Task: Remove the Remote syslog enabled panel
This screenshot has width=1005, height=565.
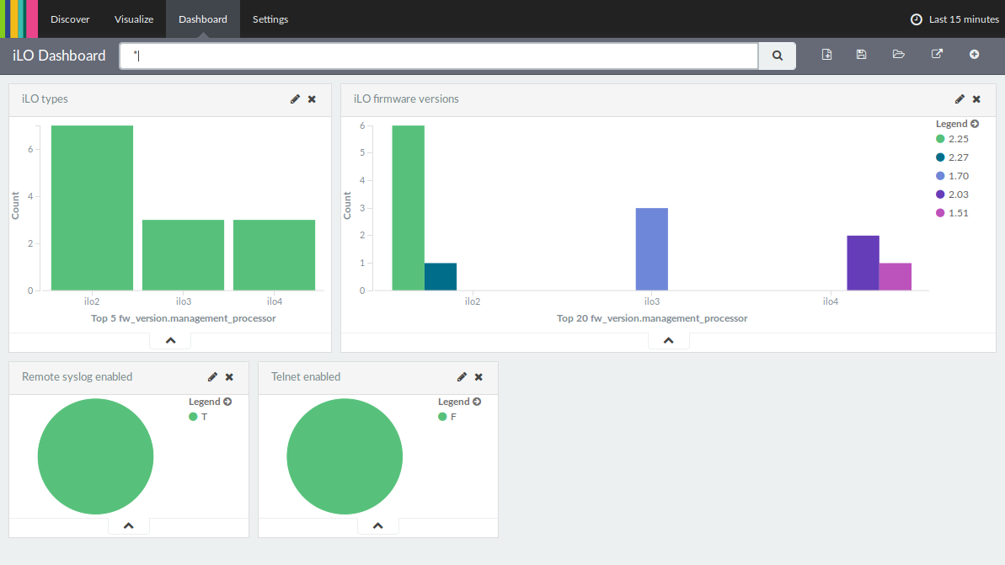Action: tap(229, 377)
